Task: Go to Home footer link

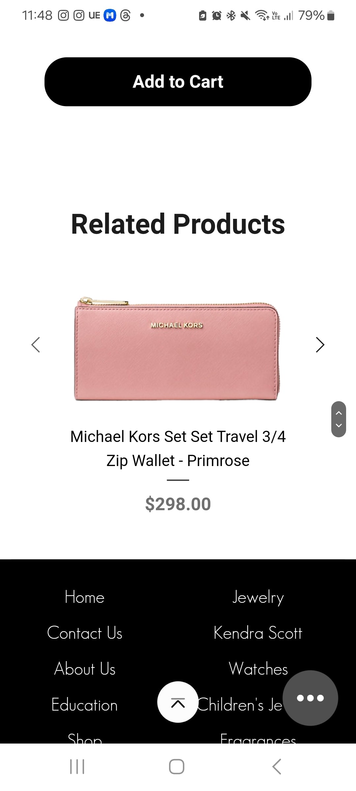Action: click(x=85, y=597)
